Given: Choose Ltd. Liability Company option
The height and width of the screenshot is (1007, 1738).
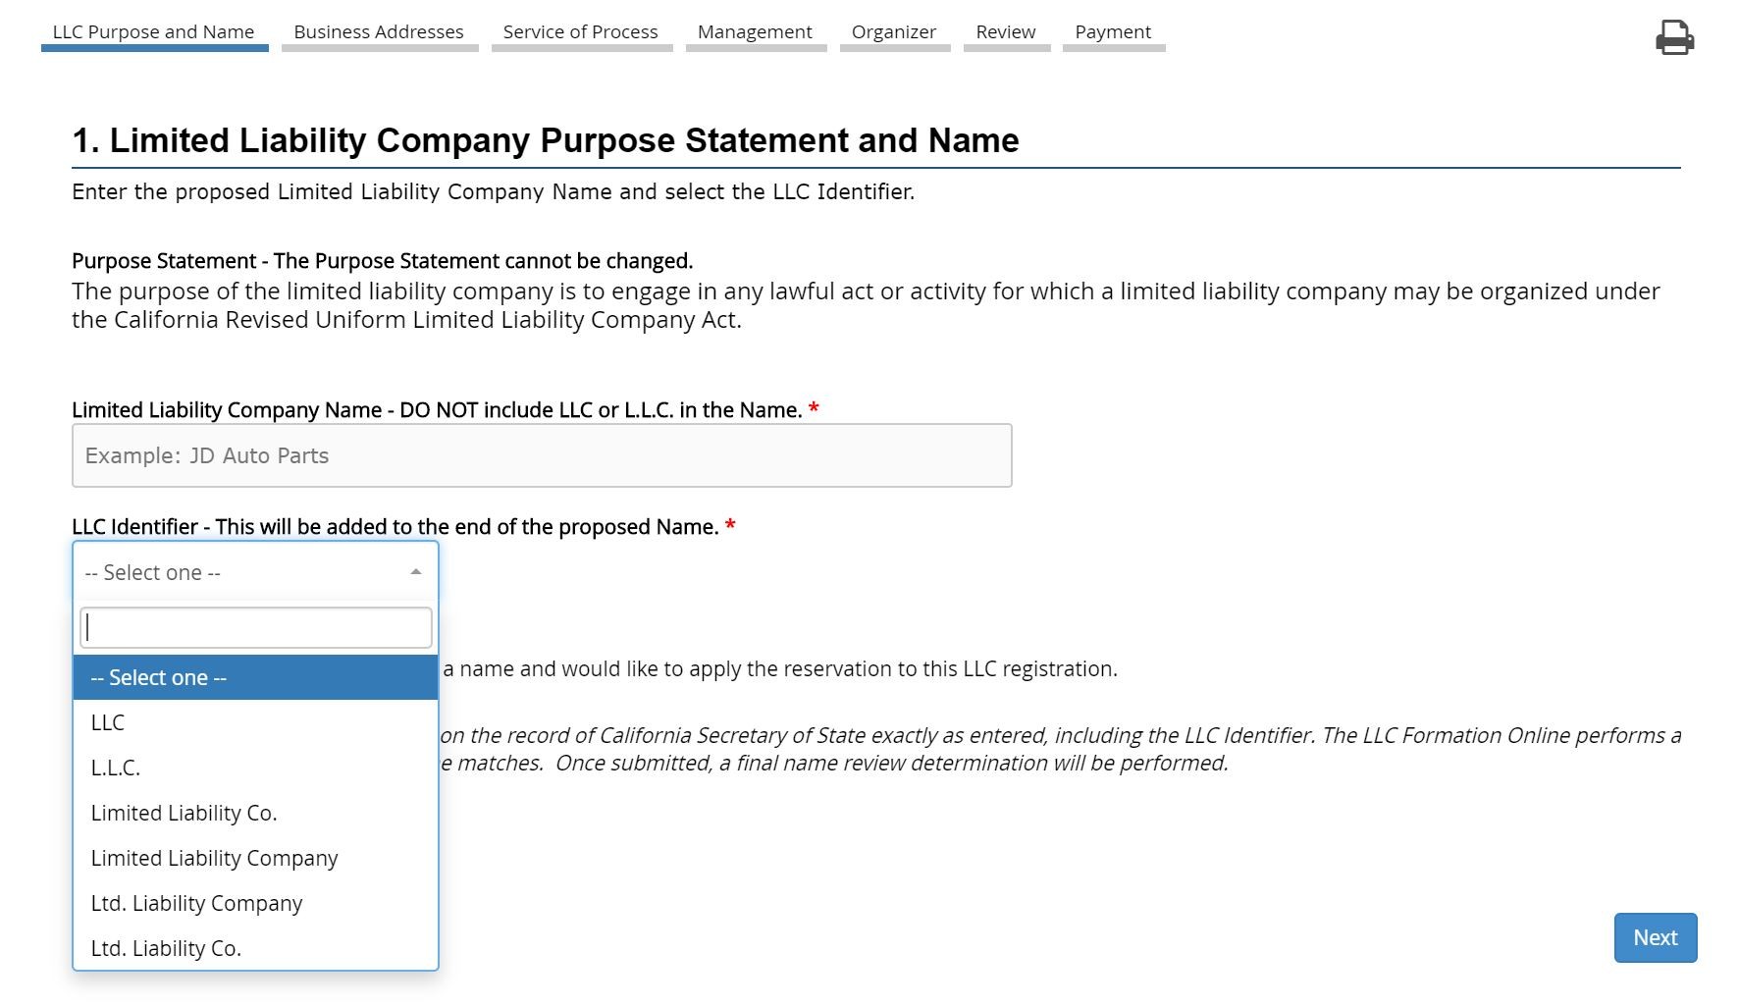Looking at the screenshot, I should 196,903.
